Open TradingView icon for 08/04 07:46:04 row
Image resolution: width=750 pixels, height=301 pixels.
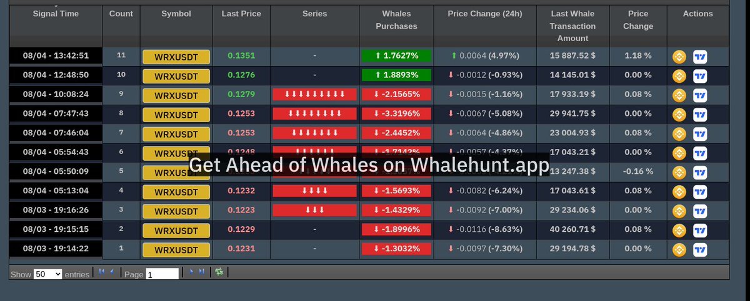tap(700, 135)
